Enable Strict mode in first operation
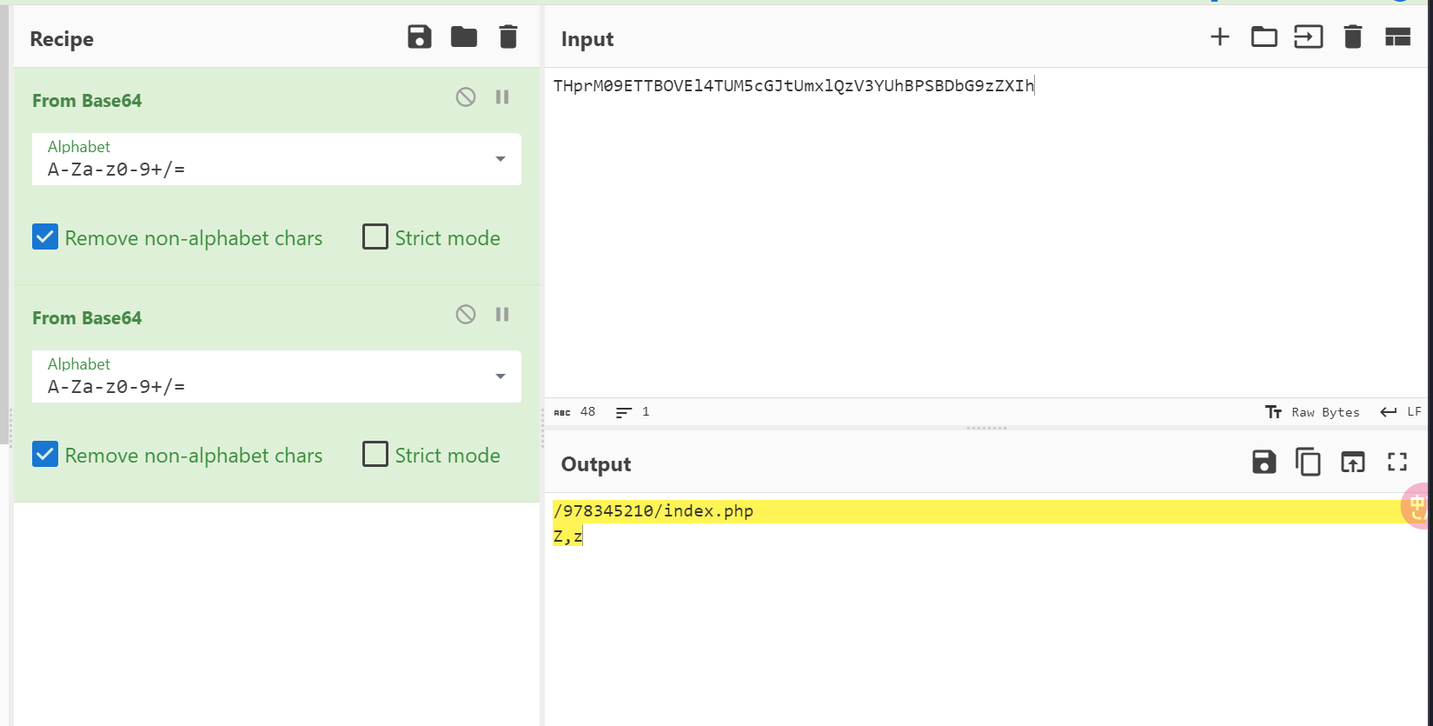Screen dimensions: 1433x726 click(x=375, y=237)
